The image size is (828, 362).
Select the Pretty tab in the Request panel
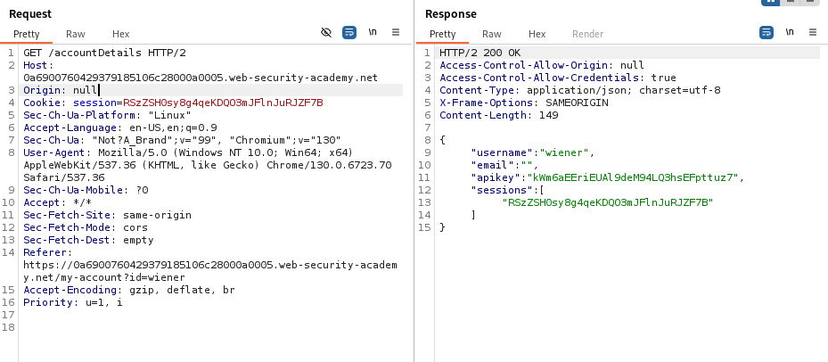(x=28, y=34)
